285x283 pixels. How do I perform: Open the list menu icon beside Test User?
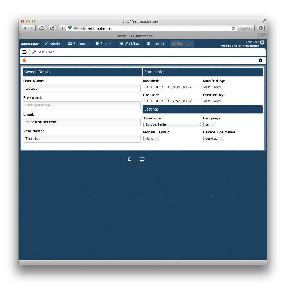[x=24, y=52]
